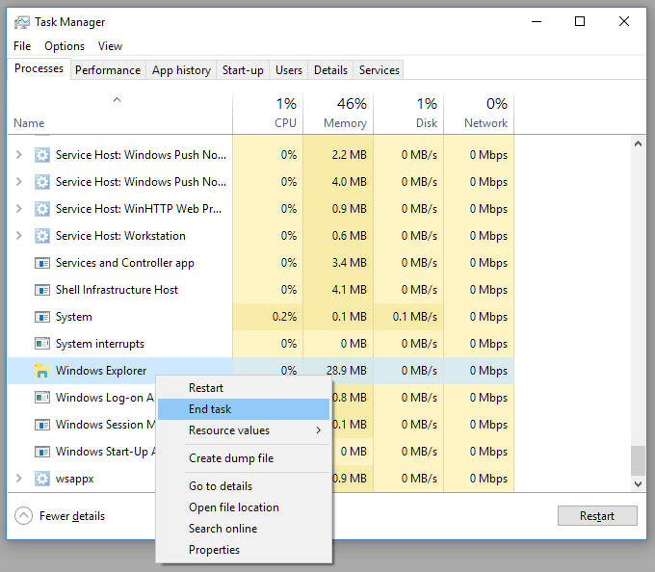Click the 28.9 MB memory value
Screen dimensions: 655x572
click(x=347, y=371)
